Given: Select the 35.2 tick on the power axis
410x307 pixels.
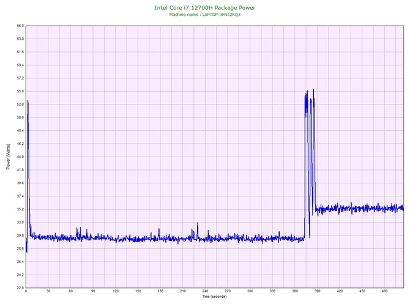Looking at the screenshot, I should [20, 209].
